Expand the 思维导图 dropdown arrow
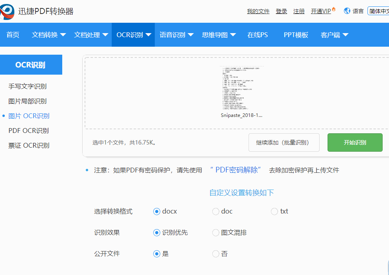The image size is (389, 275). point(233,35)
